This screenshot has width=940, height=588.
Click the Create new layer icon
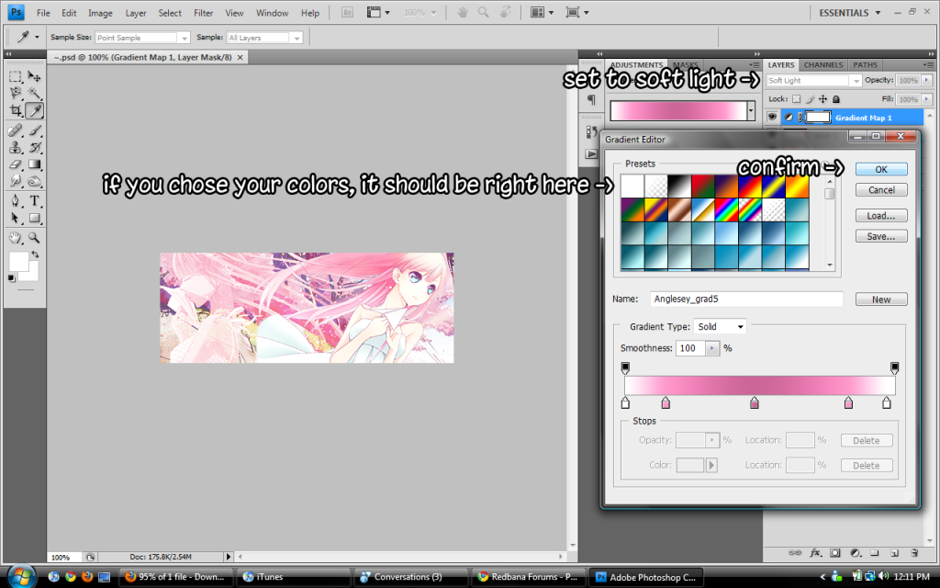click(x=894, y=552)
